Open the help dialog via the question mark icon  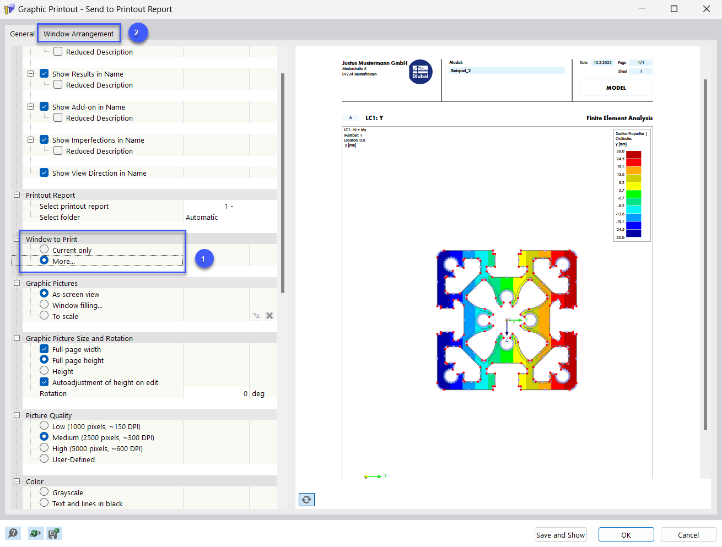(x=13, y=533)
